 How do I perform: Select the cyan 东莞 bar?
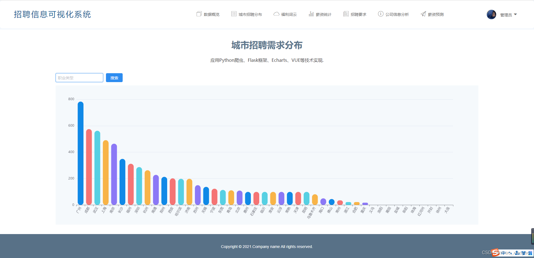[223, 197]
